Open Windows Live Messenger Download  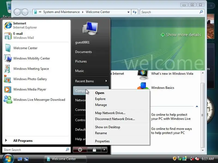pos(37,100)
